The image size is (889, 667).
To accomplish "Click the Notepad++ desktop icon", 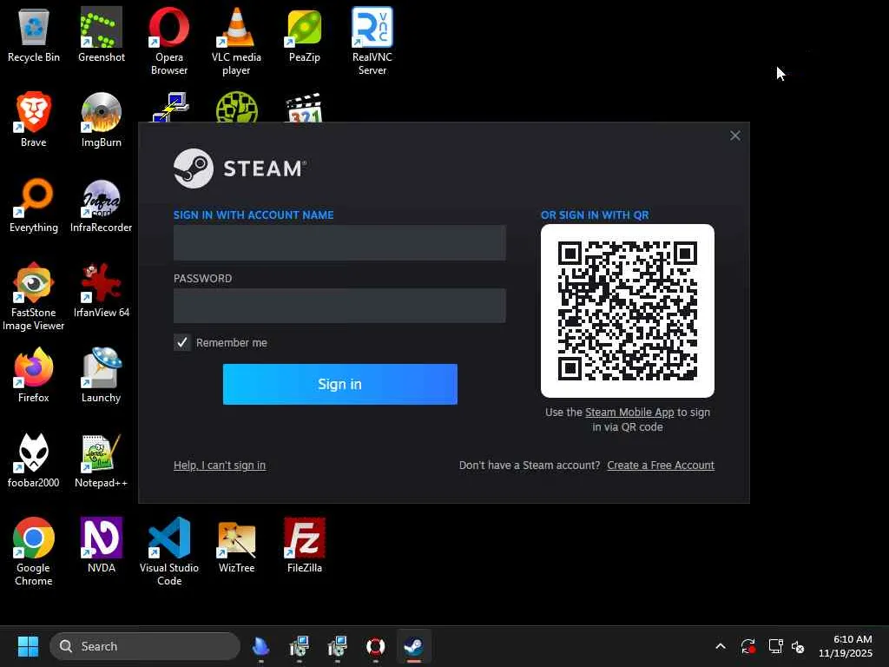I will 101,460.
